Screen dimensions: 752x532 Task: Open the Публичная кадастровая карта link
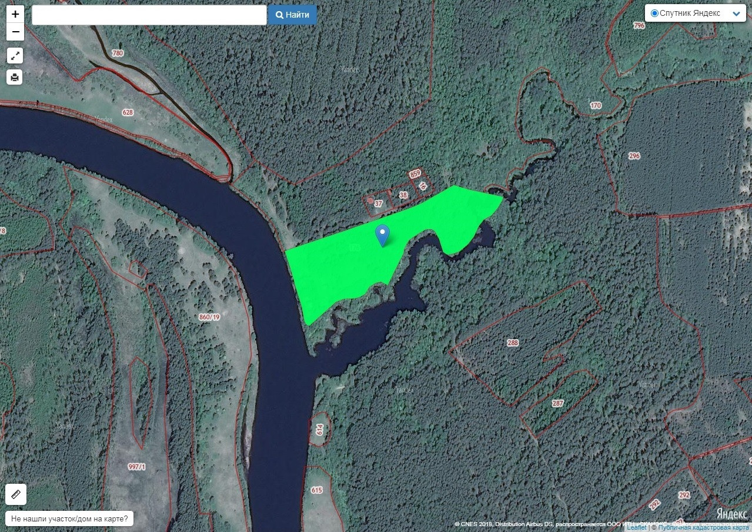click(x=703, y=527)
